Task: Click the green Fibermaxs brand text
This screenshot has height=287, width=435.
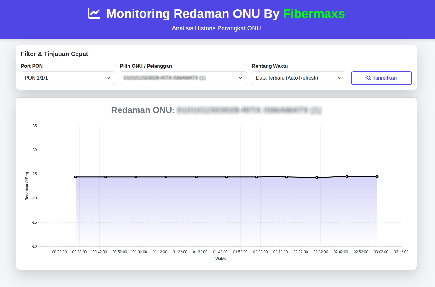Action: (314, 14)
